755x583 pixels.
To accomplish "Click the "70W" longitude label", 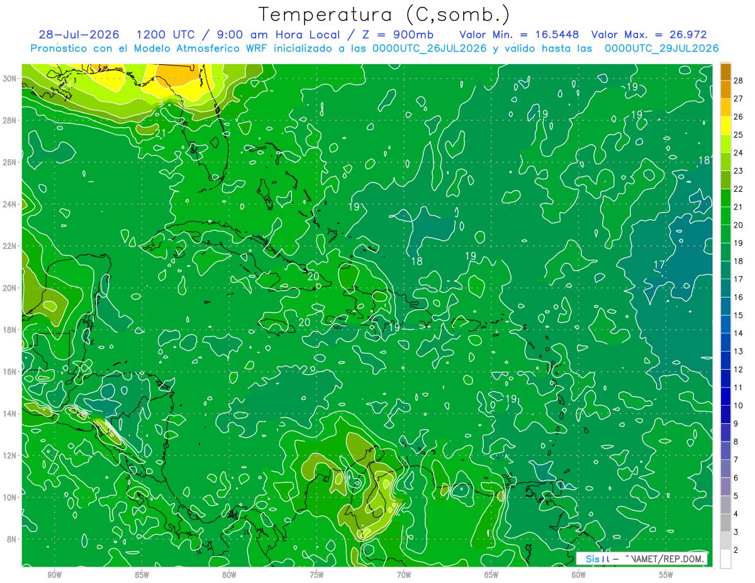I will coord(404,575).
